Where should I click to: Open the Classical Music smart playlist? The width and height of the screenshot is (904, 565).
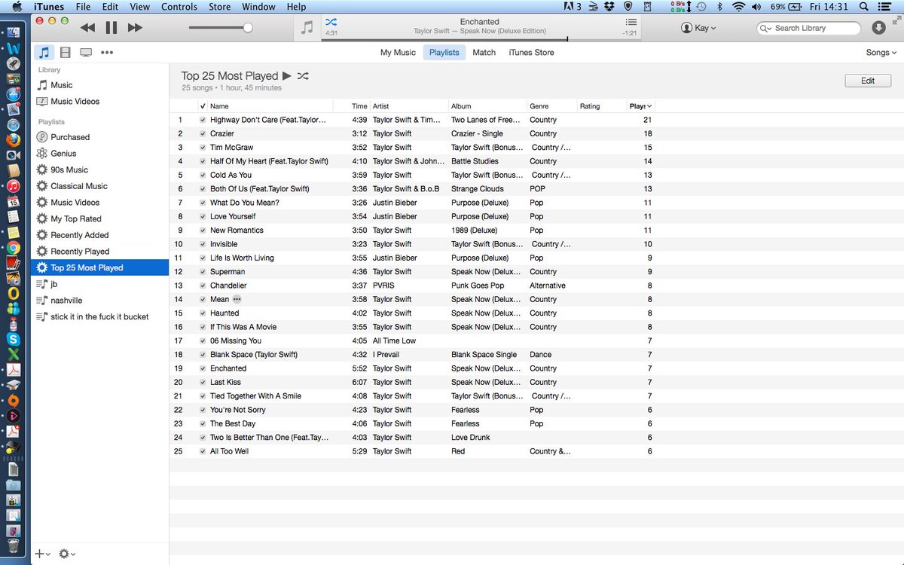pos(99,186)
